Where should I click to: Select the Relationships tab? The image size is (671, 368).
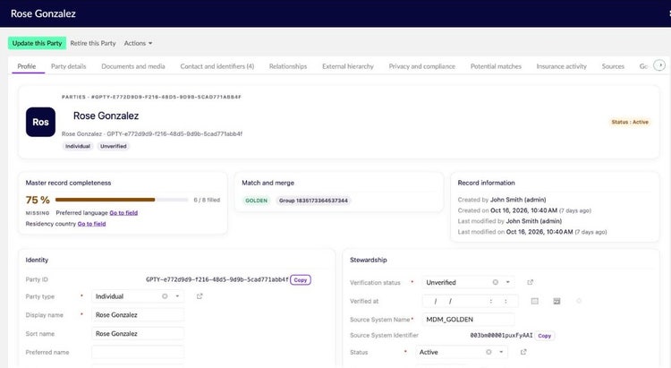click(x=288, y=66)
